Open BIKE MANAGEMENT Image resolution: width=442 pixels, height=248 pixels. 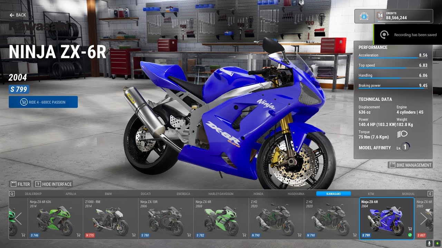410,165
